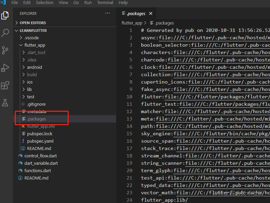Click file icon in breadcrumb .packages
The width and height of the screenshot is (270, 203).
152,23
